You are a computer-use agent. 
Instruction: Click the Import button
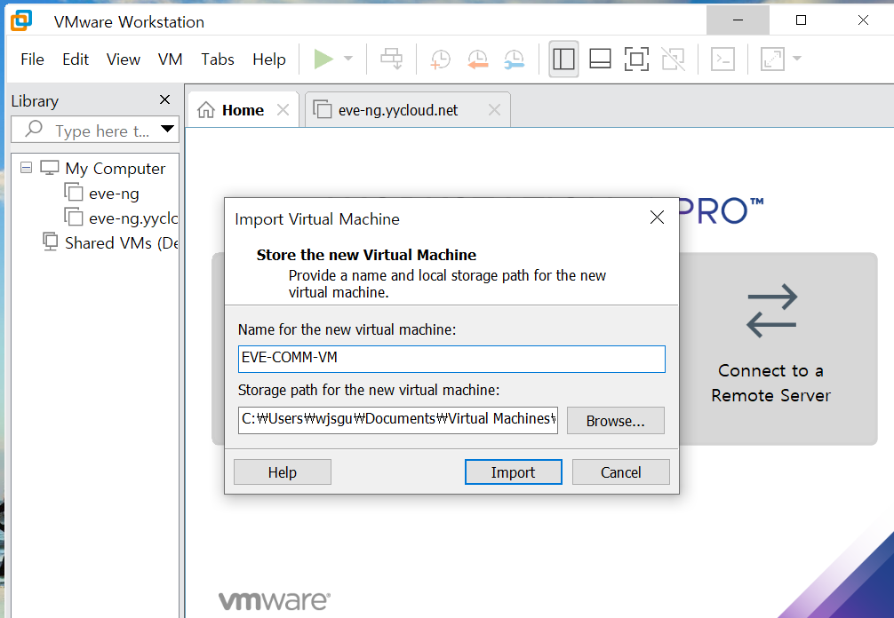(513, 472)
